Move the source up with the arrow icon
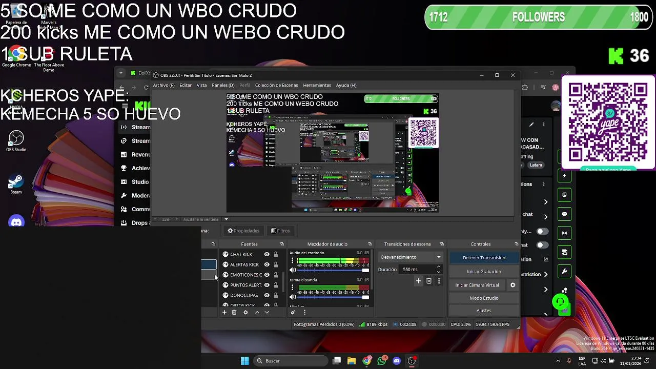The width and height of the screenshot is (656, 369). [x=257, y=312]
